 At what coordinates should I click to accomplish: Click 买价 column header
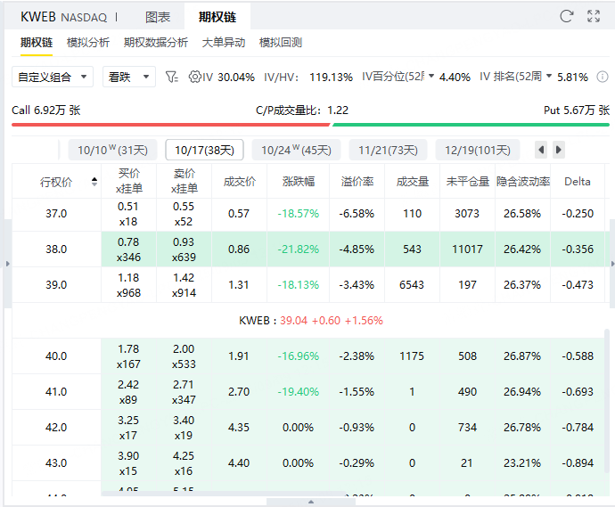(129, 181)
